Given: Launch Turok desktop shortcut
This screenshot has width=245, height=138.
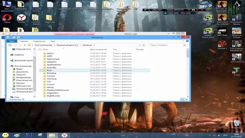Looking at the screenshot, I should 237,72.
